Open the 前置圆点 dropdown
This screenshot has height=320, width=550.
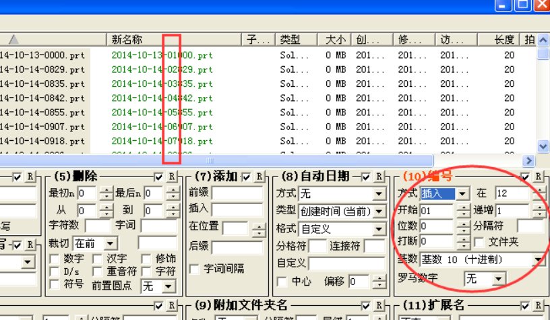(168, 286)
